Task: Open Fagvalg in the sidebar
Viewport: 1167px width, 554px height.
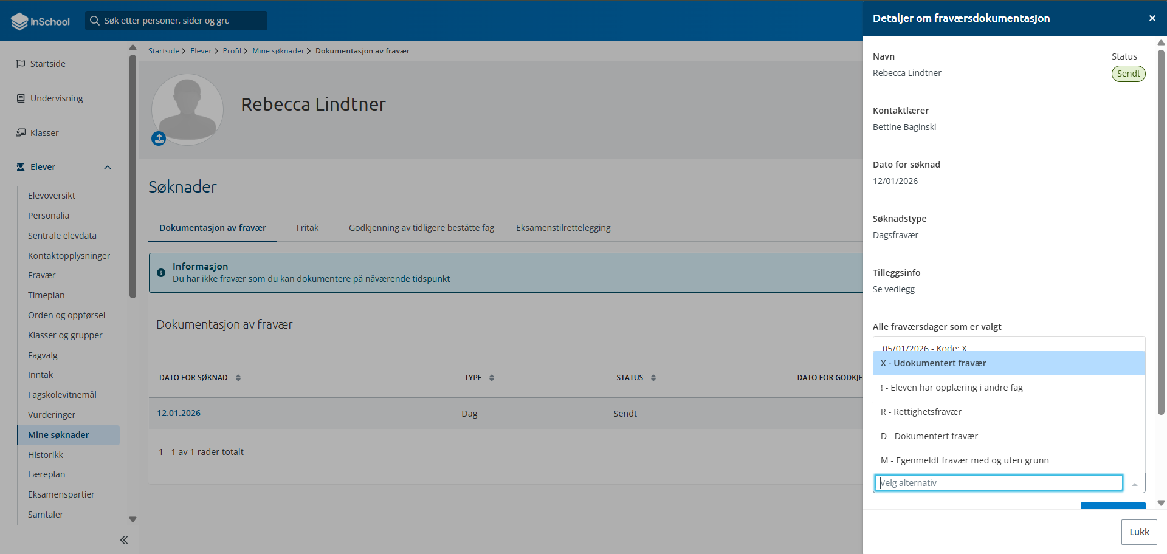Action: [x=43, y=355]
